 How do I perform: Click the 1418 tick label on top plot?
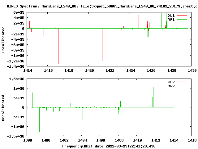coord(69,70)
